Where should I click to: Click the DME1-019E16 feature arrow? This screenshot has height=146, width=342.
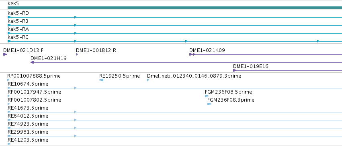[x=235, y=70]
